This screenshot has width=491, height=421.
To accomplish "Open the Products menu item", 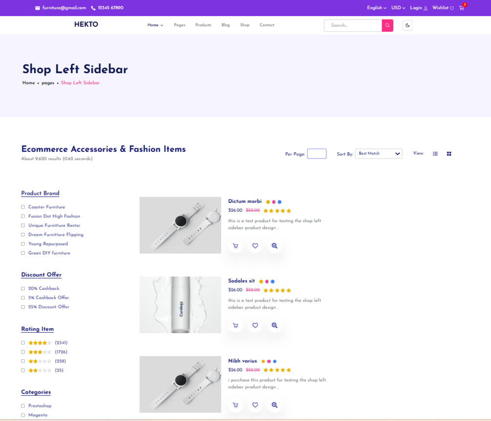I will coord(203,25).
